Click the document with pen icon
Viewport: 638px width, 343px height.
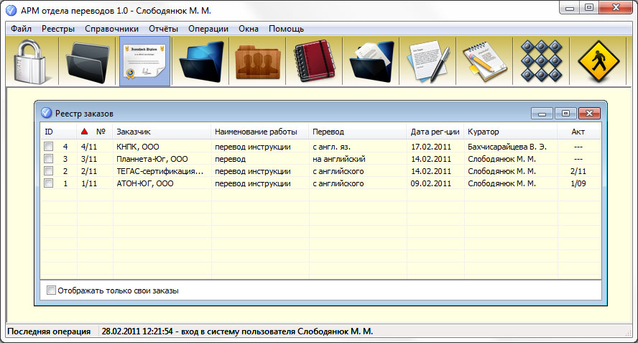430,61
